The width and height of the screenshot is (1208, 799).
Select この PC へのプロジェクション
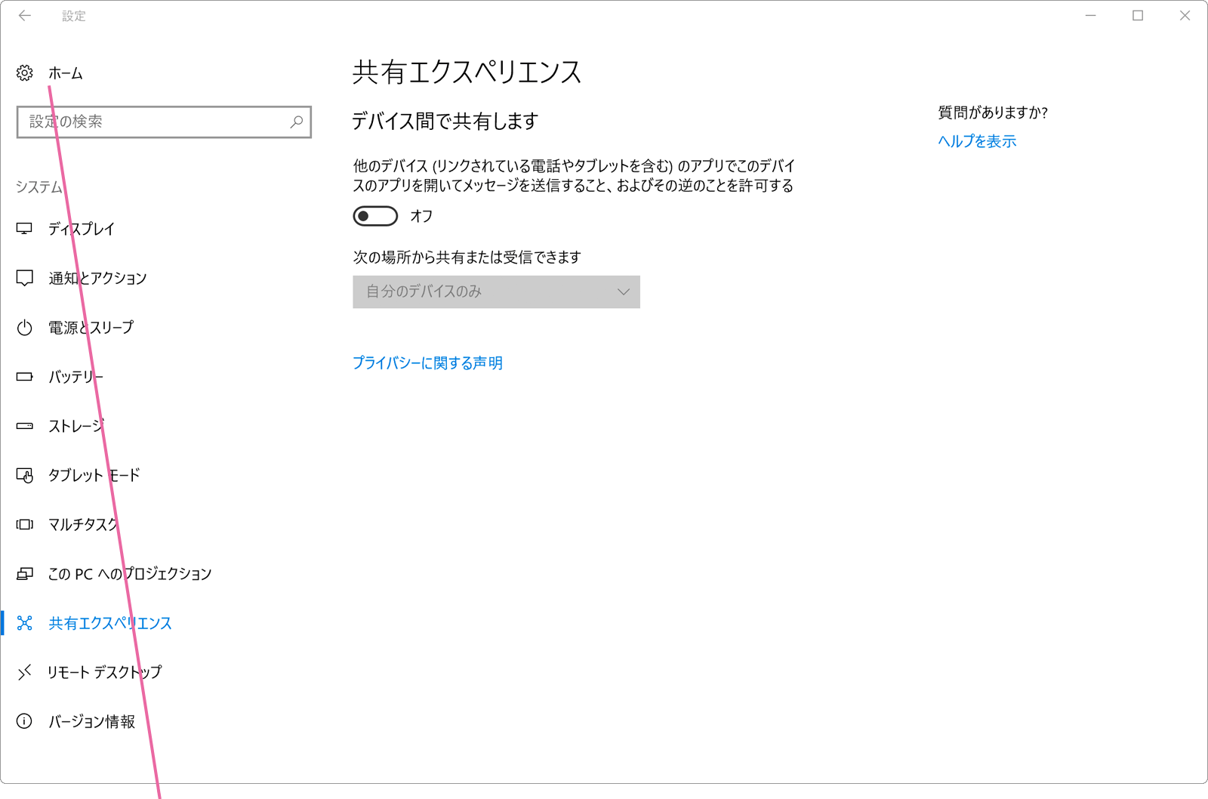click(130, 574)
